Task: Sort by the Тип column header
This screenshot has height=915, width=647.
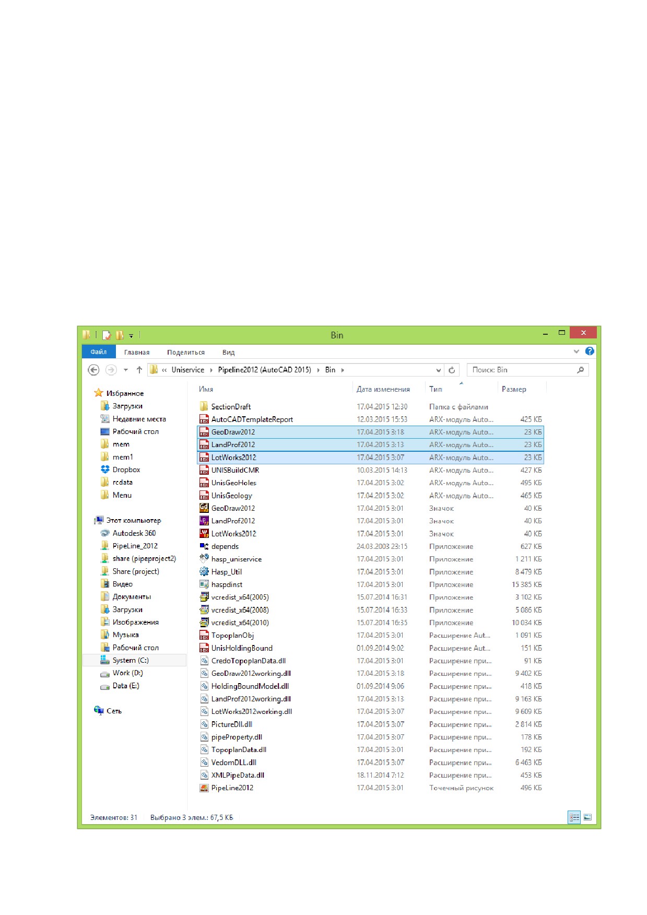Action: 436,389
